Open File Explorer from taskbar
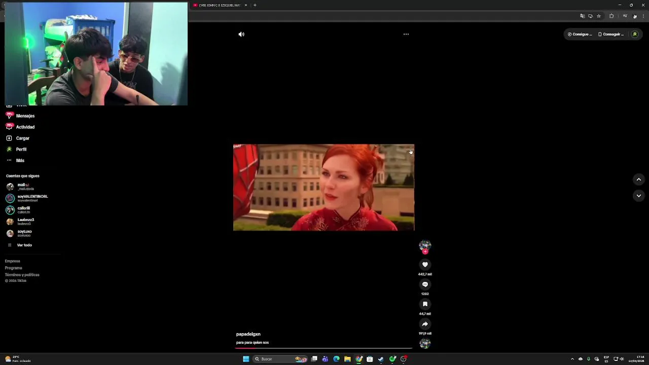The width and height of the screenshot is (649, 365). [x=347, y=359]
